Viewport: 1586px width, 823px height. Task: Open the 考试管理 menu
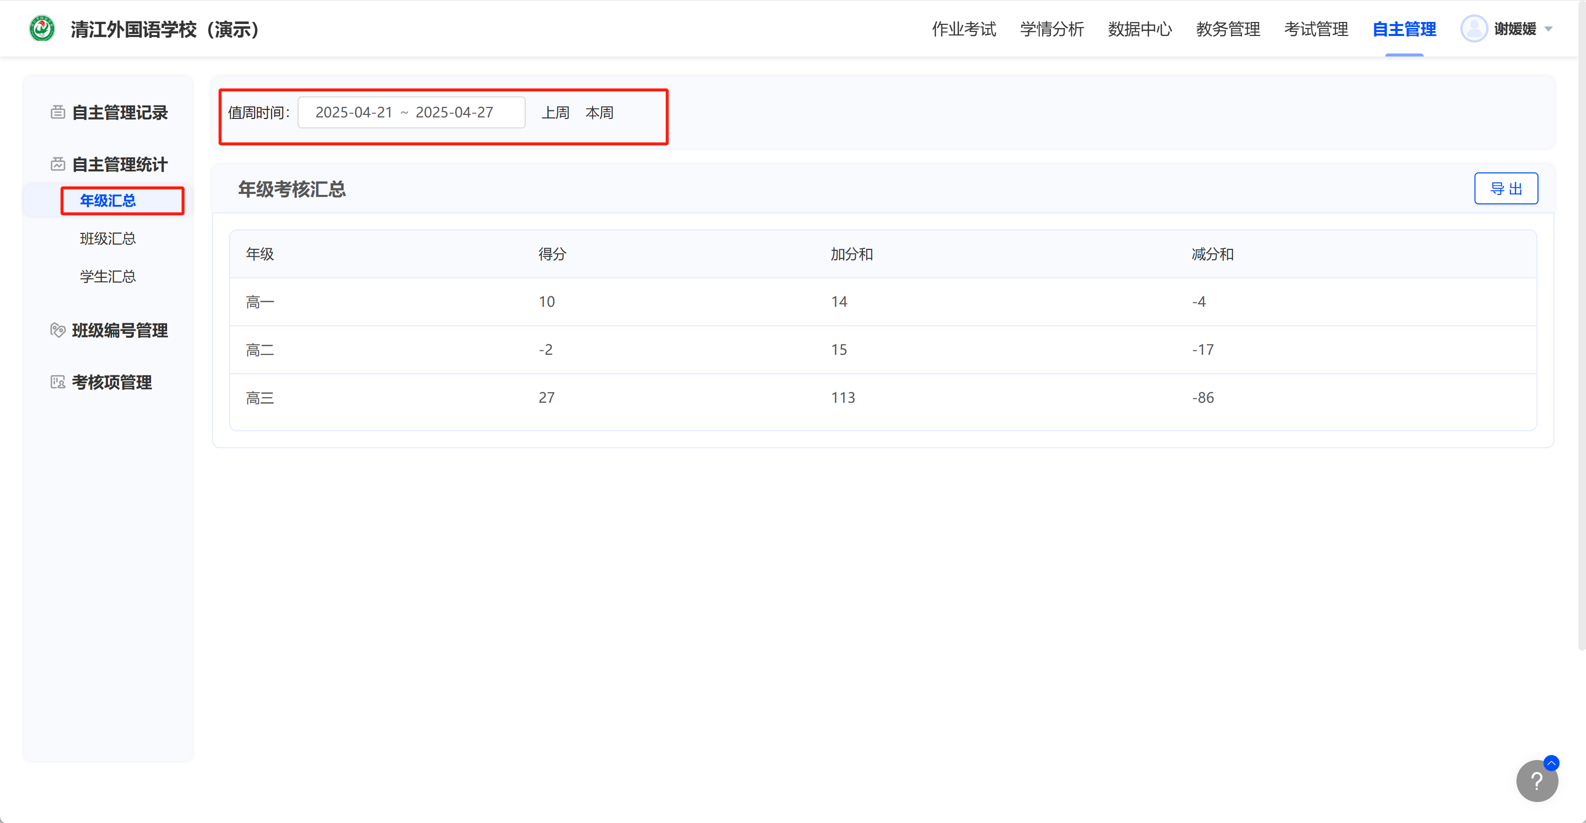1316,29
